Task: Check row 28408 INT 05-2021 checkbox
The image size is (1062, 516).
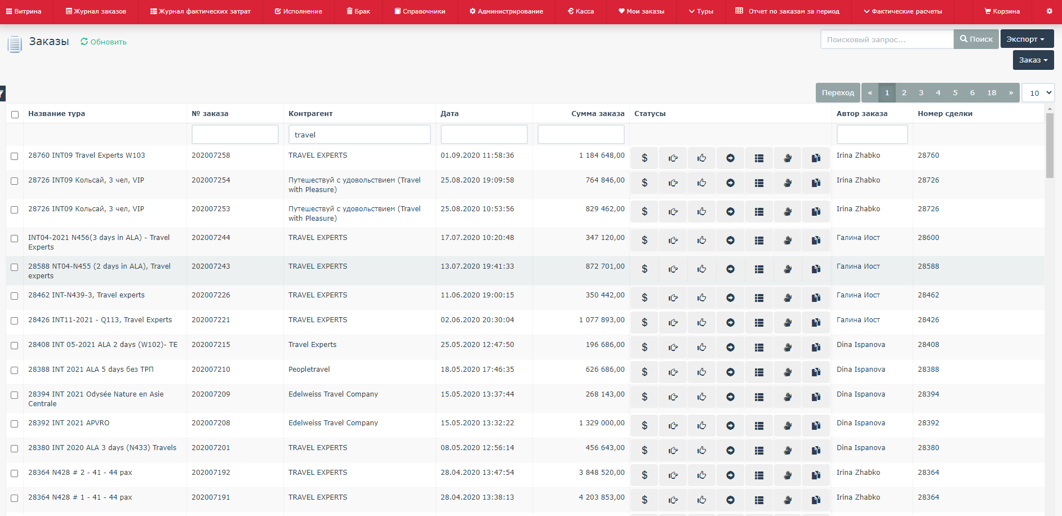Action: coord(15,345)
